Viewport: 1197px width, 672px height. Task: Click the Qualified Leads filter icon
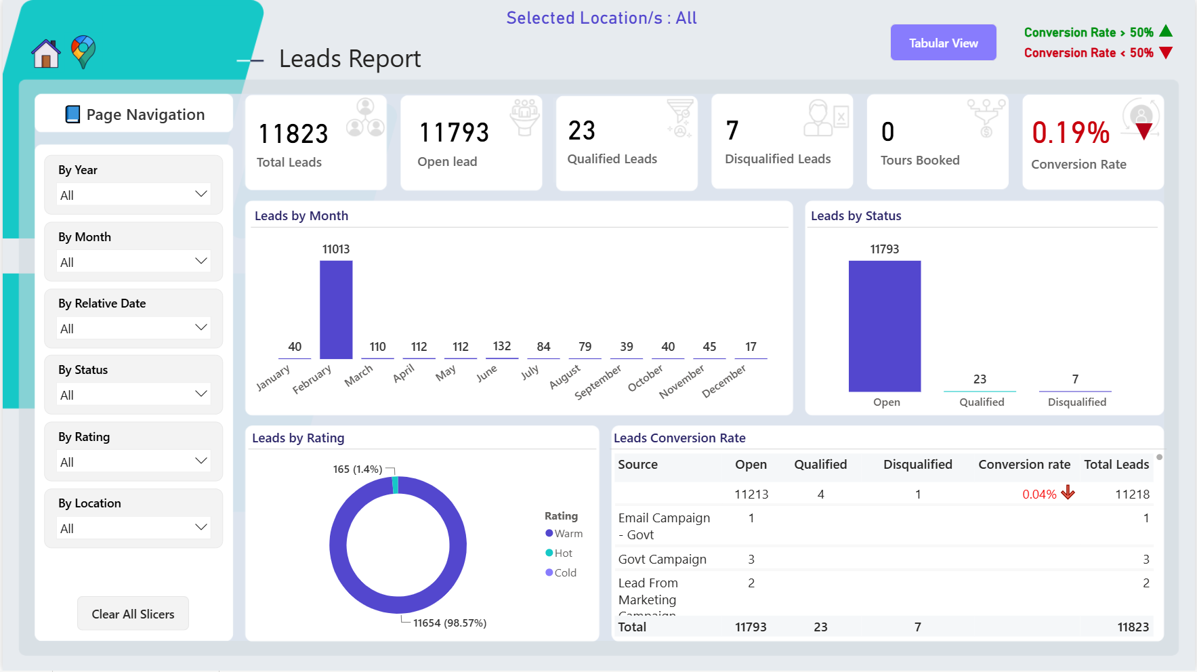(679, 118)
